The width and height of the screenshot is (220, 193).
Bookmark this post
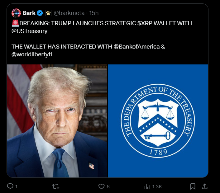tap(193, 186)
